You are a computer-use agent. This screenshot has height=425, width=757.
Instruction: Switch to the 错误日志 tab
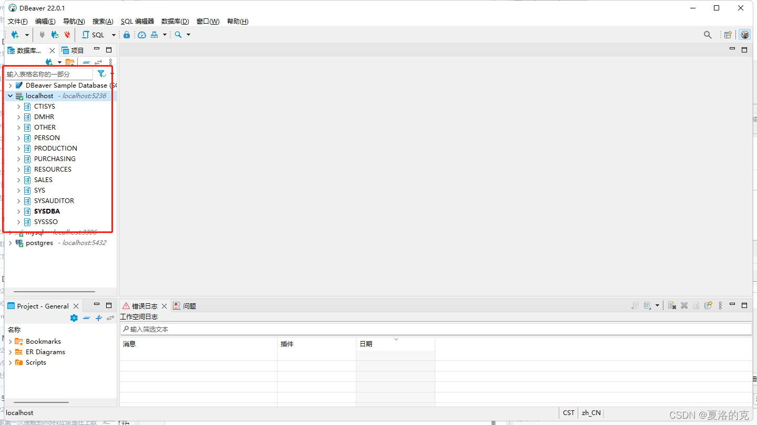(x=145, y=306)
